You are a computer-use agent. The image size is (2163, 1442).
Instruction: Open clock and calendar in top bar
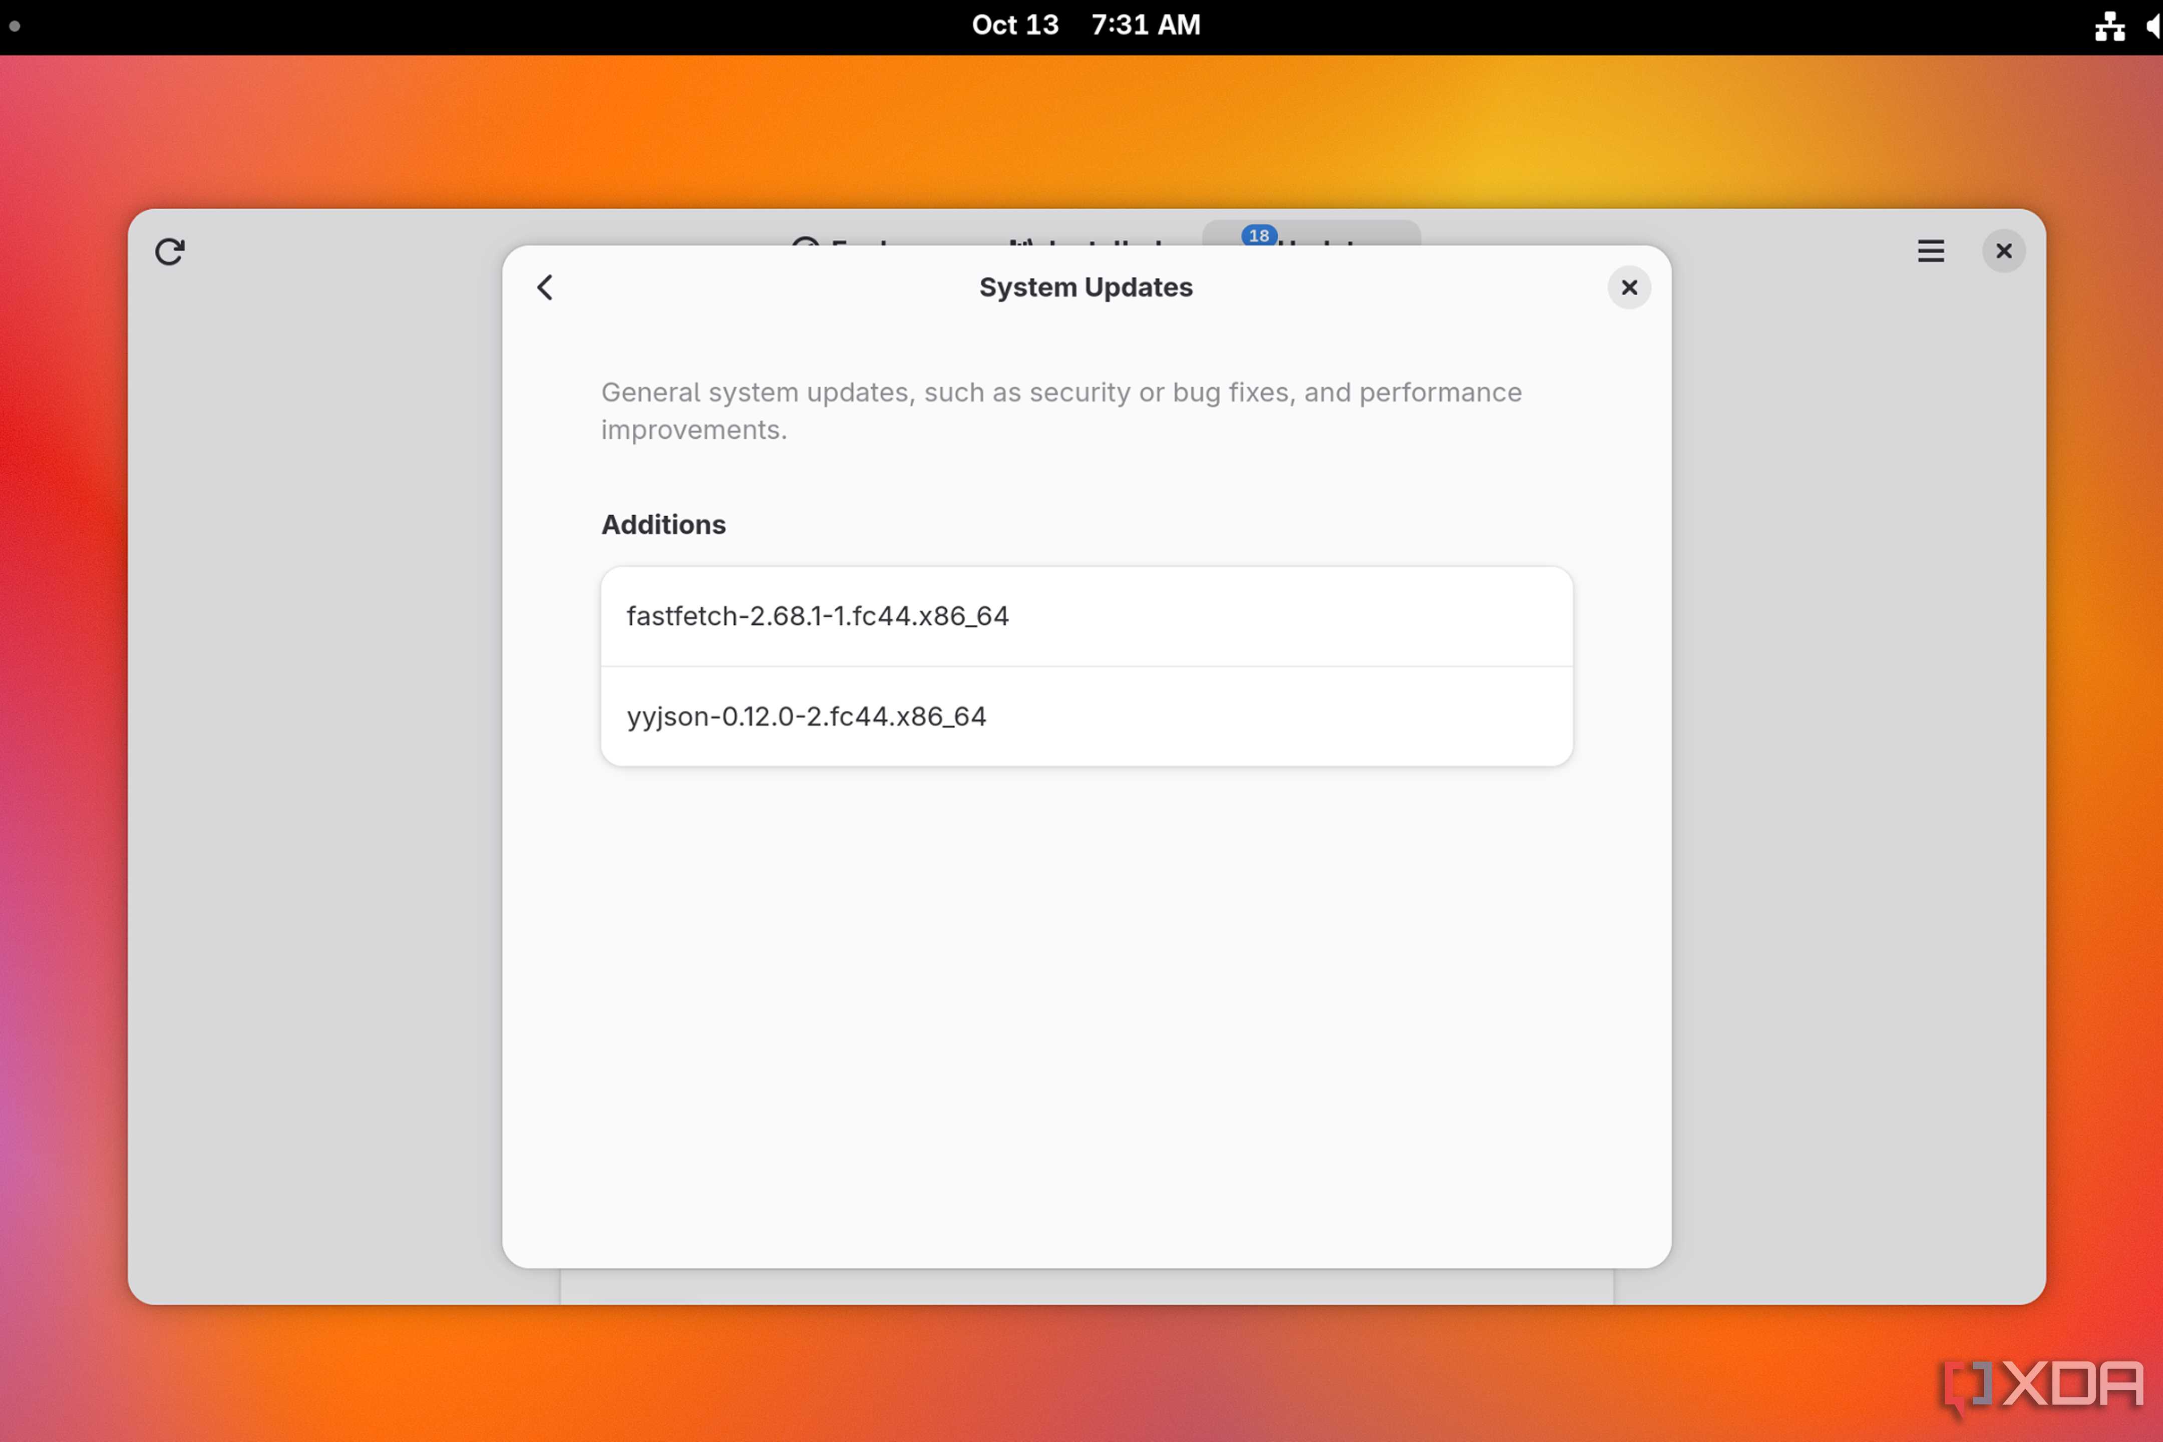point(1085,25)
